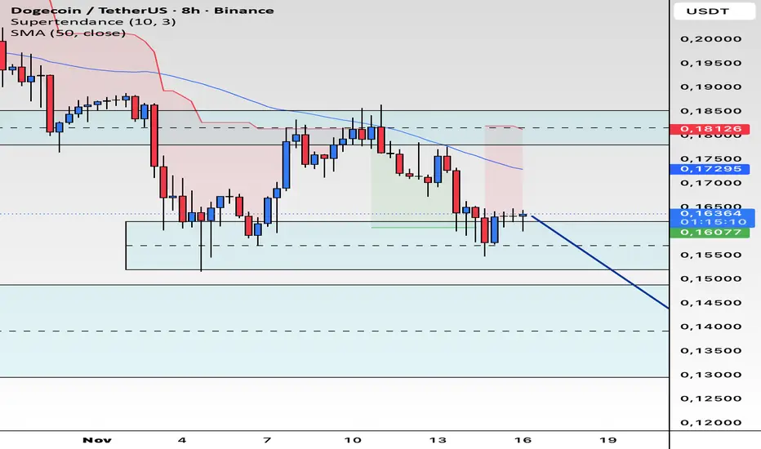Select the red short position stop zone
The height and width of the screenshot is (449, 761).
coord(503,170)
